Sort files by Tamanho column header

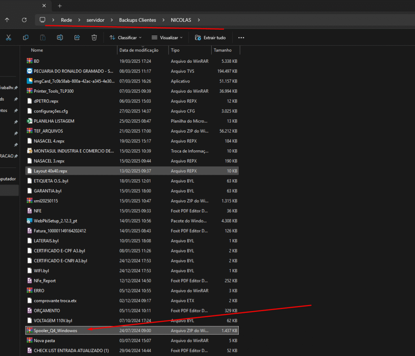point(222,50)
